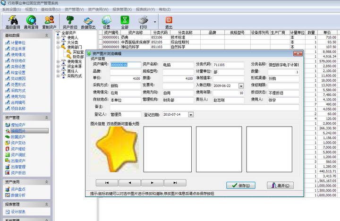Click the 高级查询 binoculars toolbar icon
The width and height of the screenshot is (340, 221).
click(x=13, y=20)
